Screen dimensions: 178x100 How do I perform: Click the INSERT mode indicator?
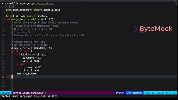click(6, 93)
